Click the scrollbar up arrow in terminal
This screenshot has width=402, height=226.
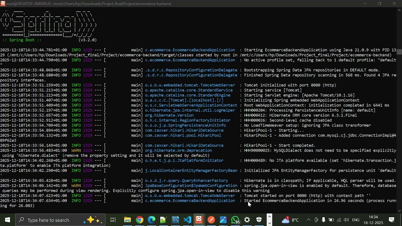(x=399, y=10)
